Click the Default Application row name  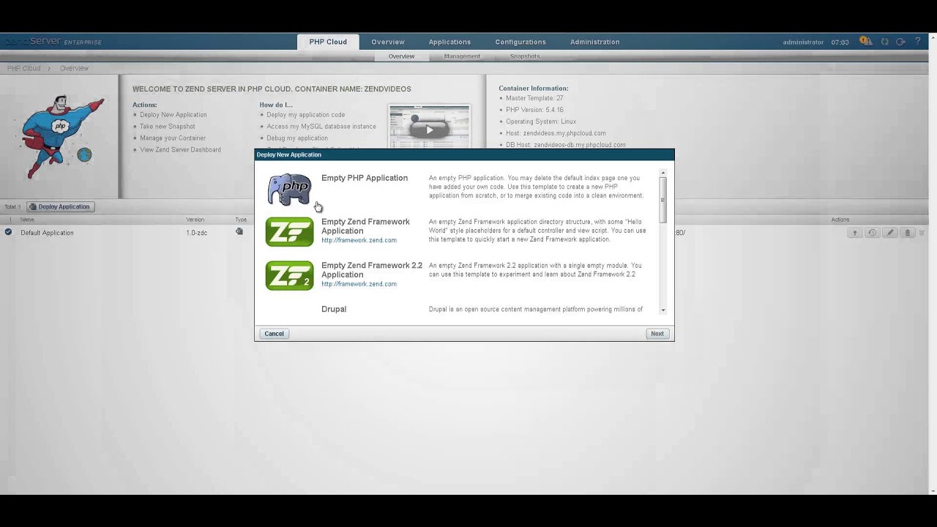47,233
